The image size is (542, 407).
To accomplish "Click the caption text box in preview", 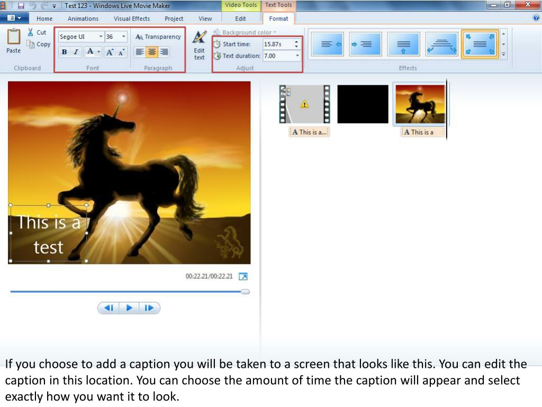I will click(48, 233).
